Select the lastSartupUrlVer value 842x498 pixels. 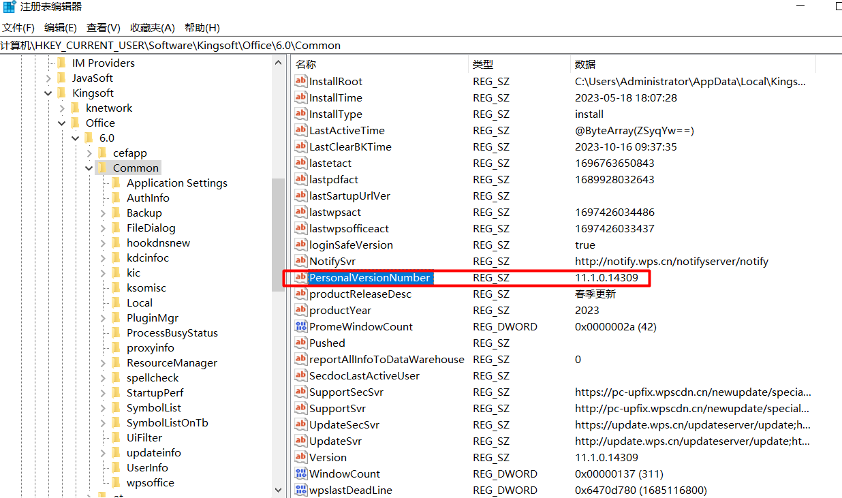click(x=350, y=196)
